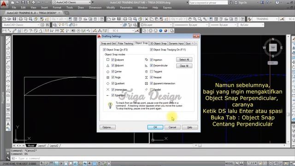Click Cancel in Drafting Settings
The image size is (295, 166).
tap(172, 127)
